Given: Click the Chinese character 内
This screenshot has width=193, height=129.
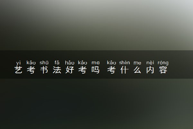Looking at the screenshot, I should pyautogui.click(x=150, y=70).
